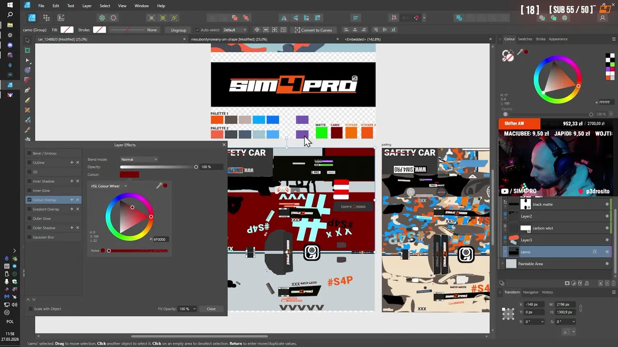Switch to the Designer persona icon
618x347 pixels.
(x=32, y=18)
